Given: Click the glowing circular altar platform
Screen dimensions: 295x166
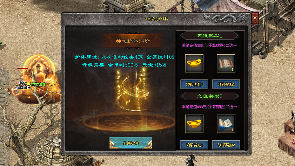Looking at the screenshot, I should click(x=128, y=122).
